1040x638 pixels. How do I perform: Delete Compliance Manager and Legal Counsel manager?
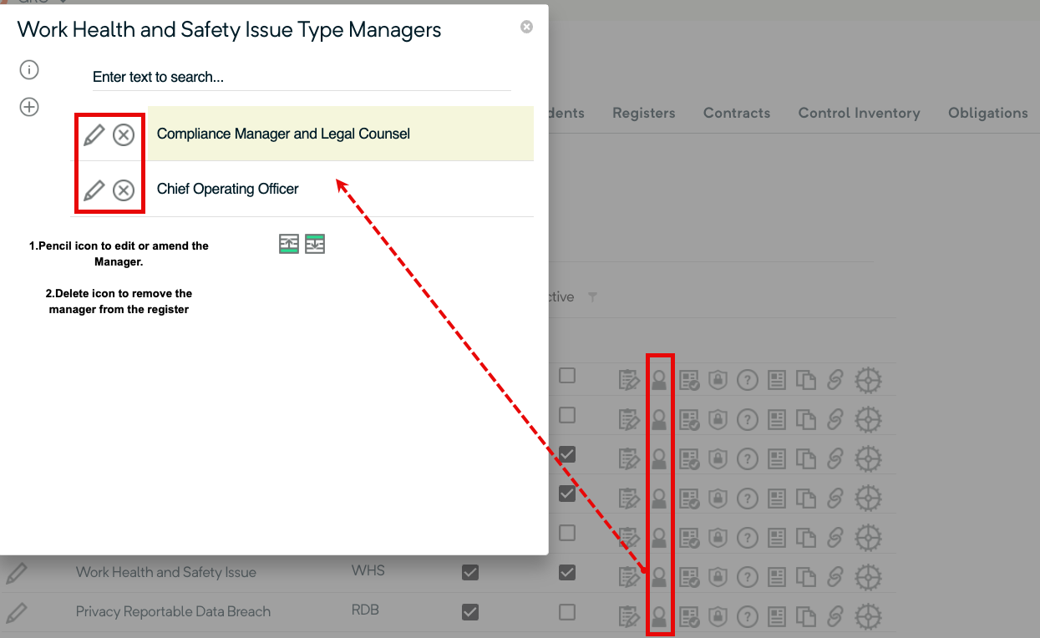pyautogui.click(x=124, y=134)
